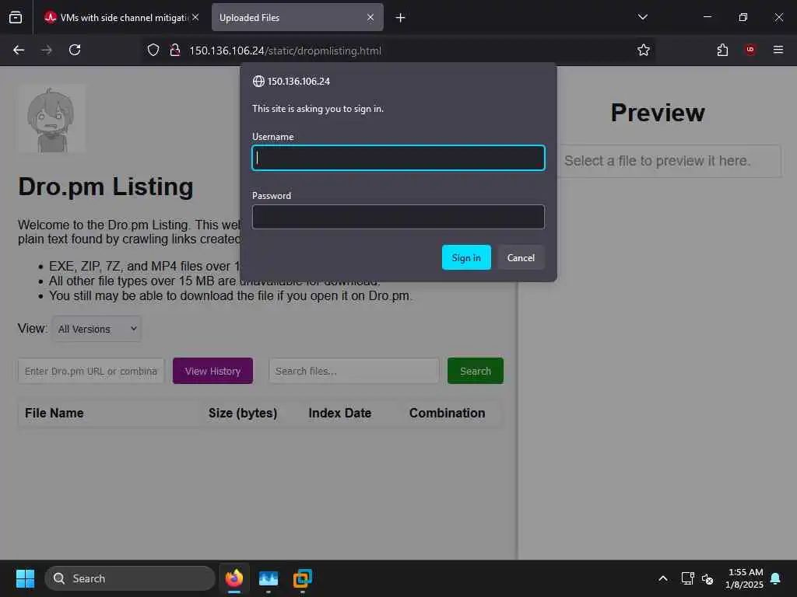The width and height of the screenshot is (797, 597).
Task: Click the Enter Dro.pm URL input field
Action: pos(91,371)
